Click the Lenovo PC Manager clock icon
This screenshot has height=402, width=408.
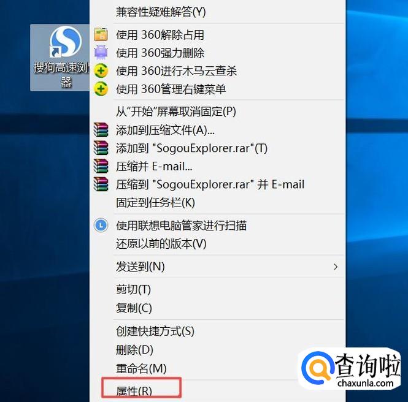click(x=101, y=226)
